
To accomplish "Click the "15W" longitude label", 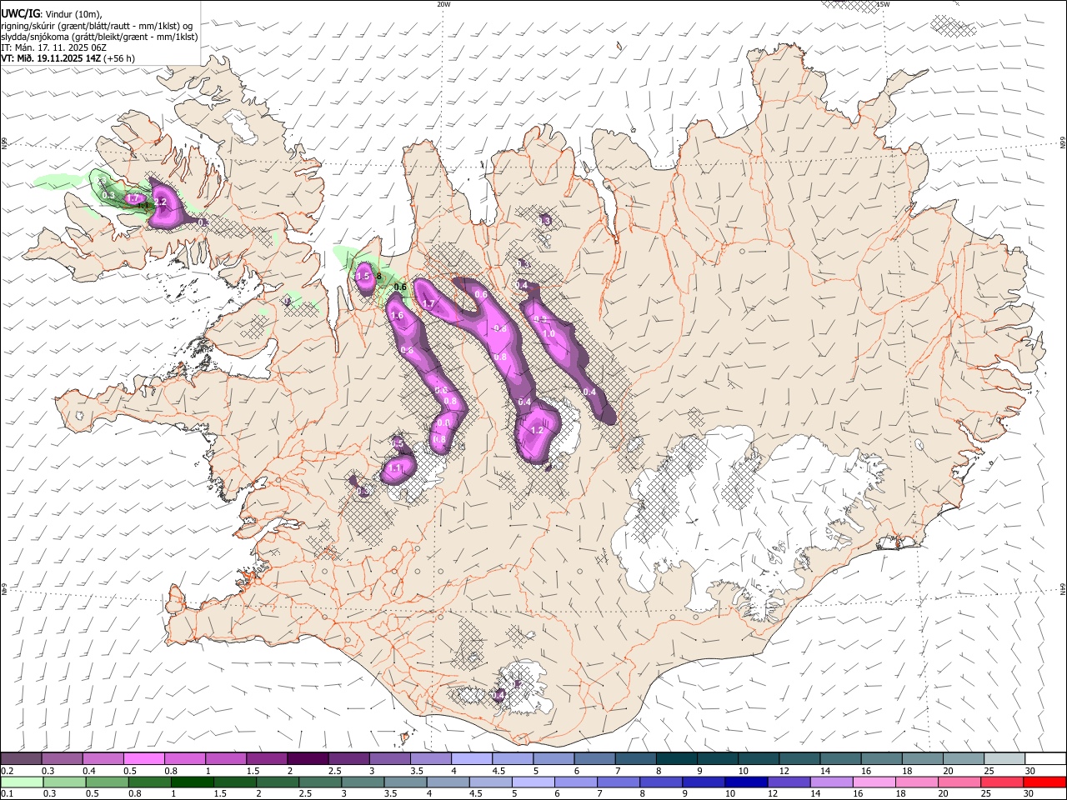I will click(x=883, y=4).
